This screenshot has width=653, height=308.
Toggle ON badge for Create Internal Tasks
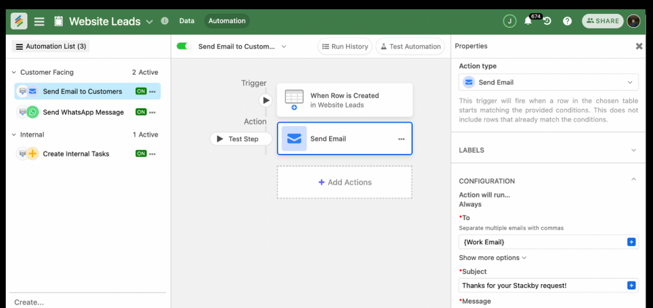click(141, 154)
